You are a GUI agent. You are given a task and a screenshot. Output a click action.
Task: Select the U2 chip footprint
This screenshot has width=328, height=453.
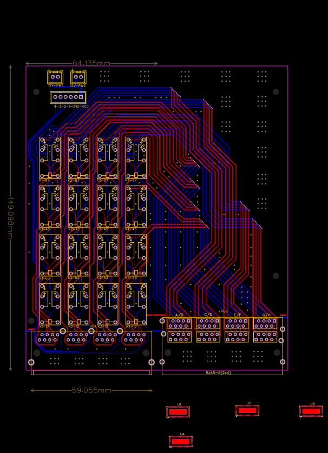pos(247,410)
